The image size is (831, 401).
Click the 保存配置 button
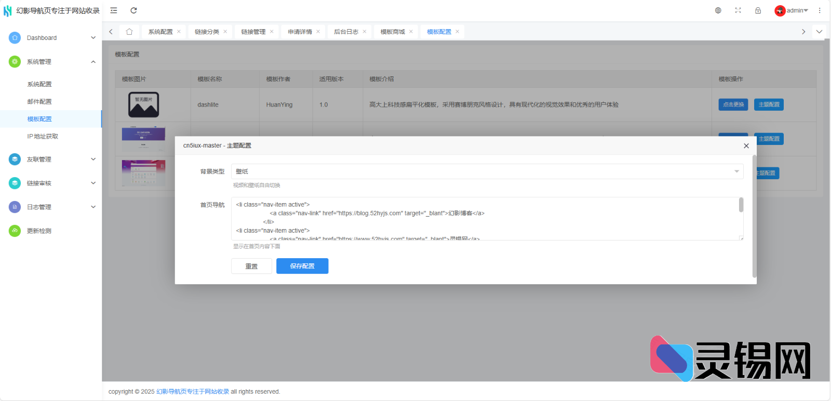tap(302, 266)
